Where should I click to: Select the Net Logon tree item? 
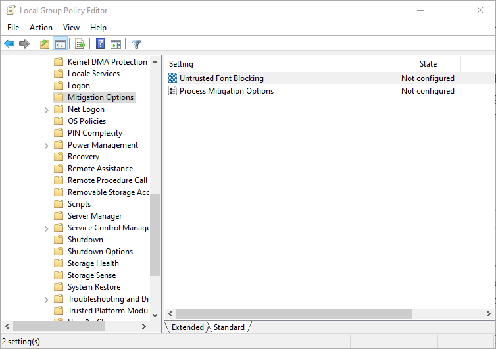pyautogui.click(x=86, y=109)
